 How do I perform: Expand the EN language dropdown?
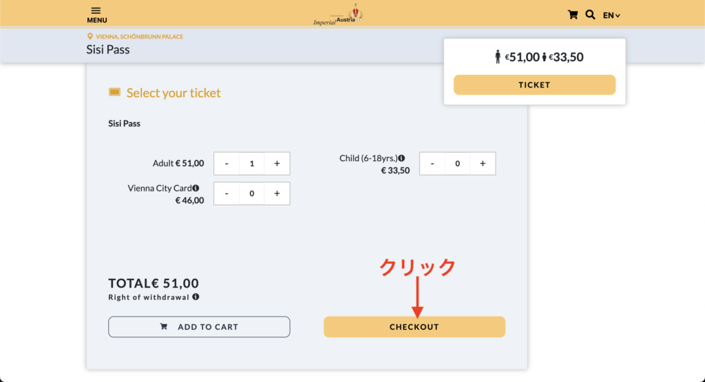point(611,15)
